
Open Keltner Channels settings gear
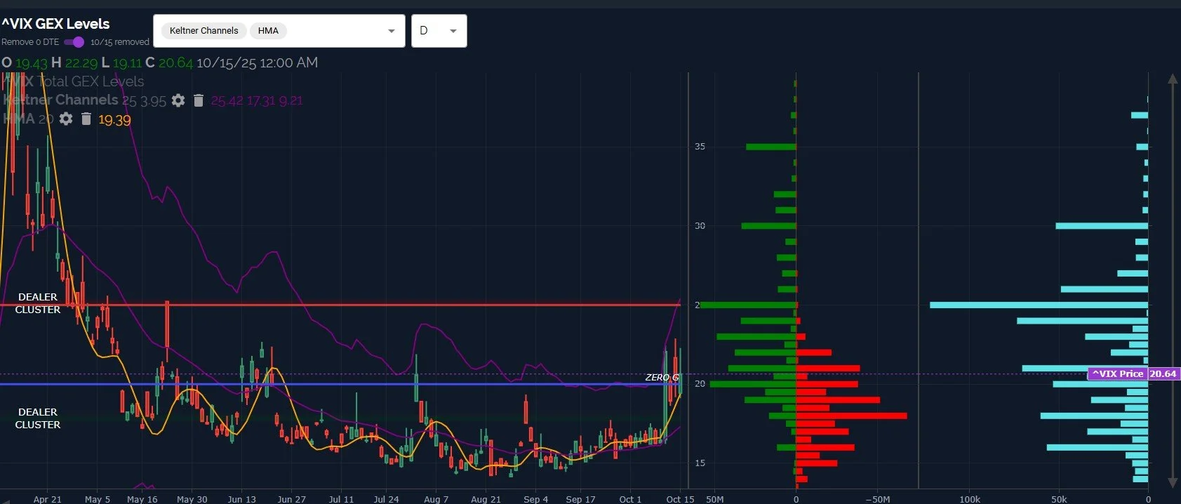click(178, 100)
